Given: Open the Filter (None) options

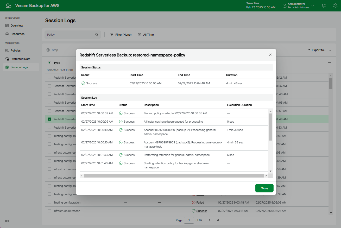Looking at the screenshot, I should pos(121,35).
